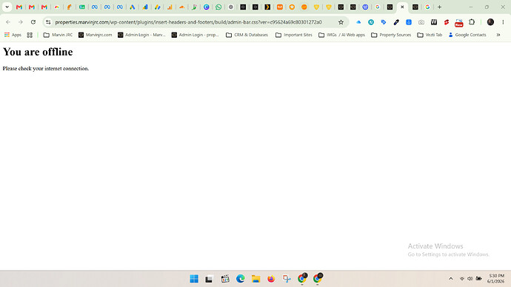Open the red lightning extension

coord(447,22)
